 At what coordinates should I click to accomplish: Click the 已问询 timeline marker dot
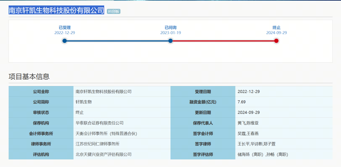170,41
